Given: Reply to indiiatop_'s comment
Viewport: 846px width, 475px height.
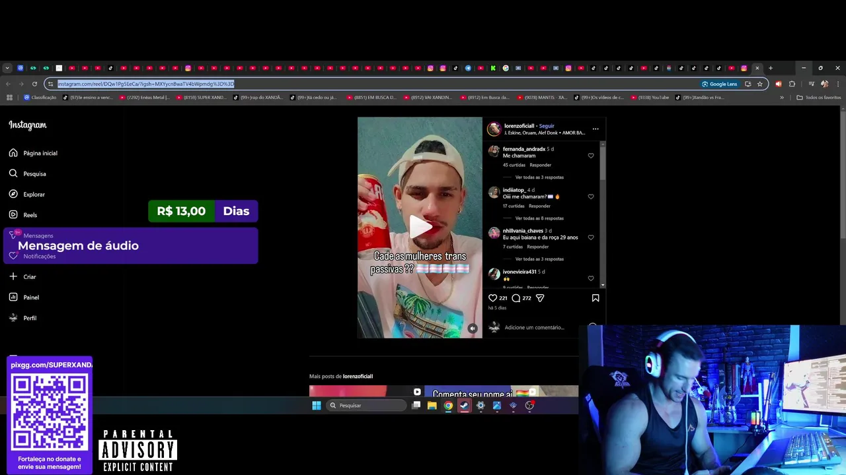Looking at the screenshot, I should [539, 206].
